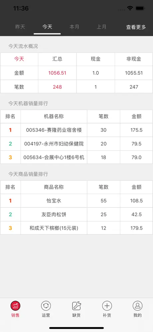Select machine 005634-会展中心1楼6号机

pyautogui.click(x=54, y=157)
